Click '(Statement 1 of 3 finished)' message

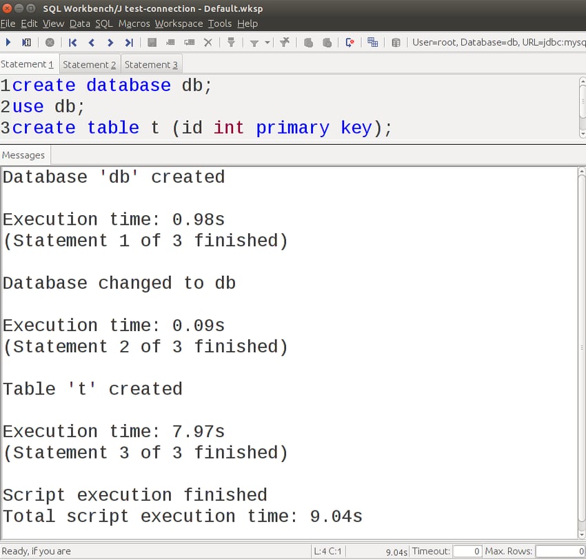click(x=145, y=241)
